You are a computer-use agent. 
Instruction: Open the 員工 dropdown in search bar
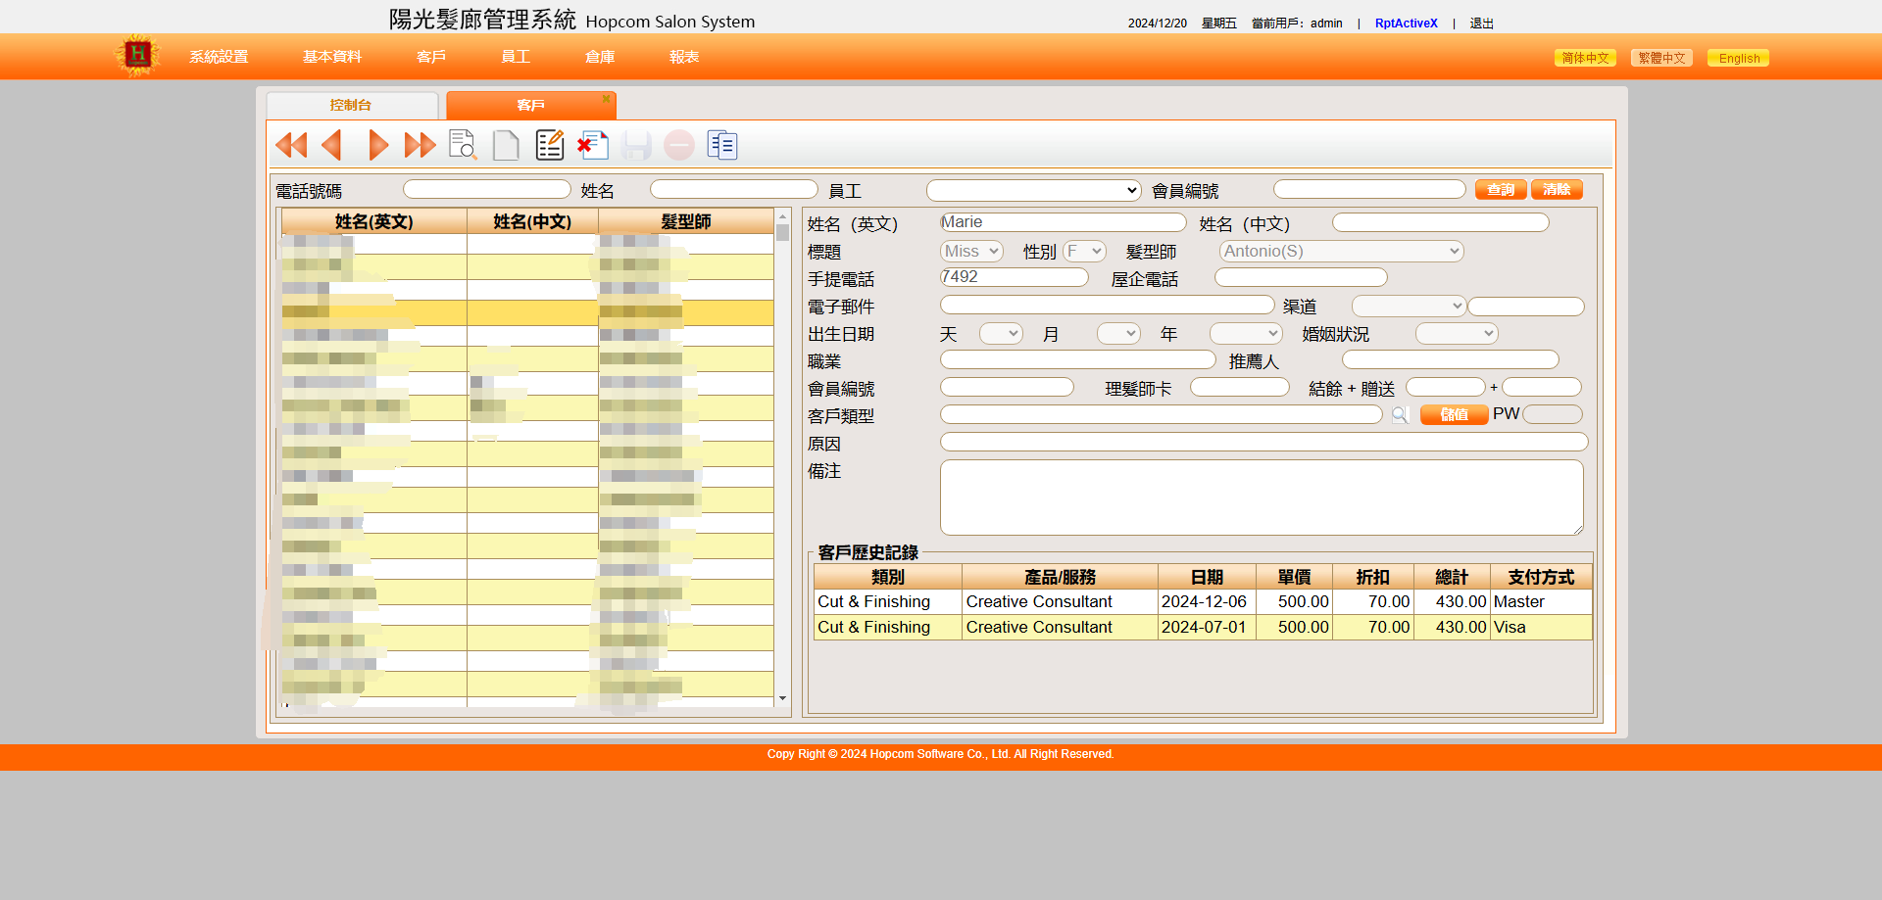point(1033,190)
